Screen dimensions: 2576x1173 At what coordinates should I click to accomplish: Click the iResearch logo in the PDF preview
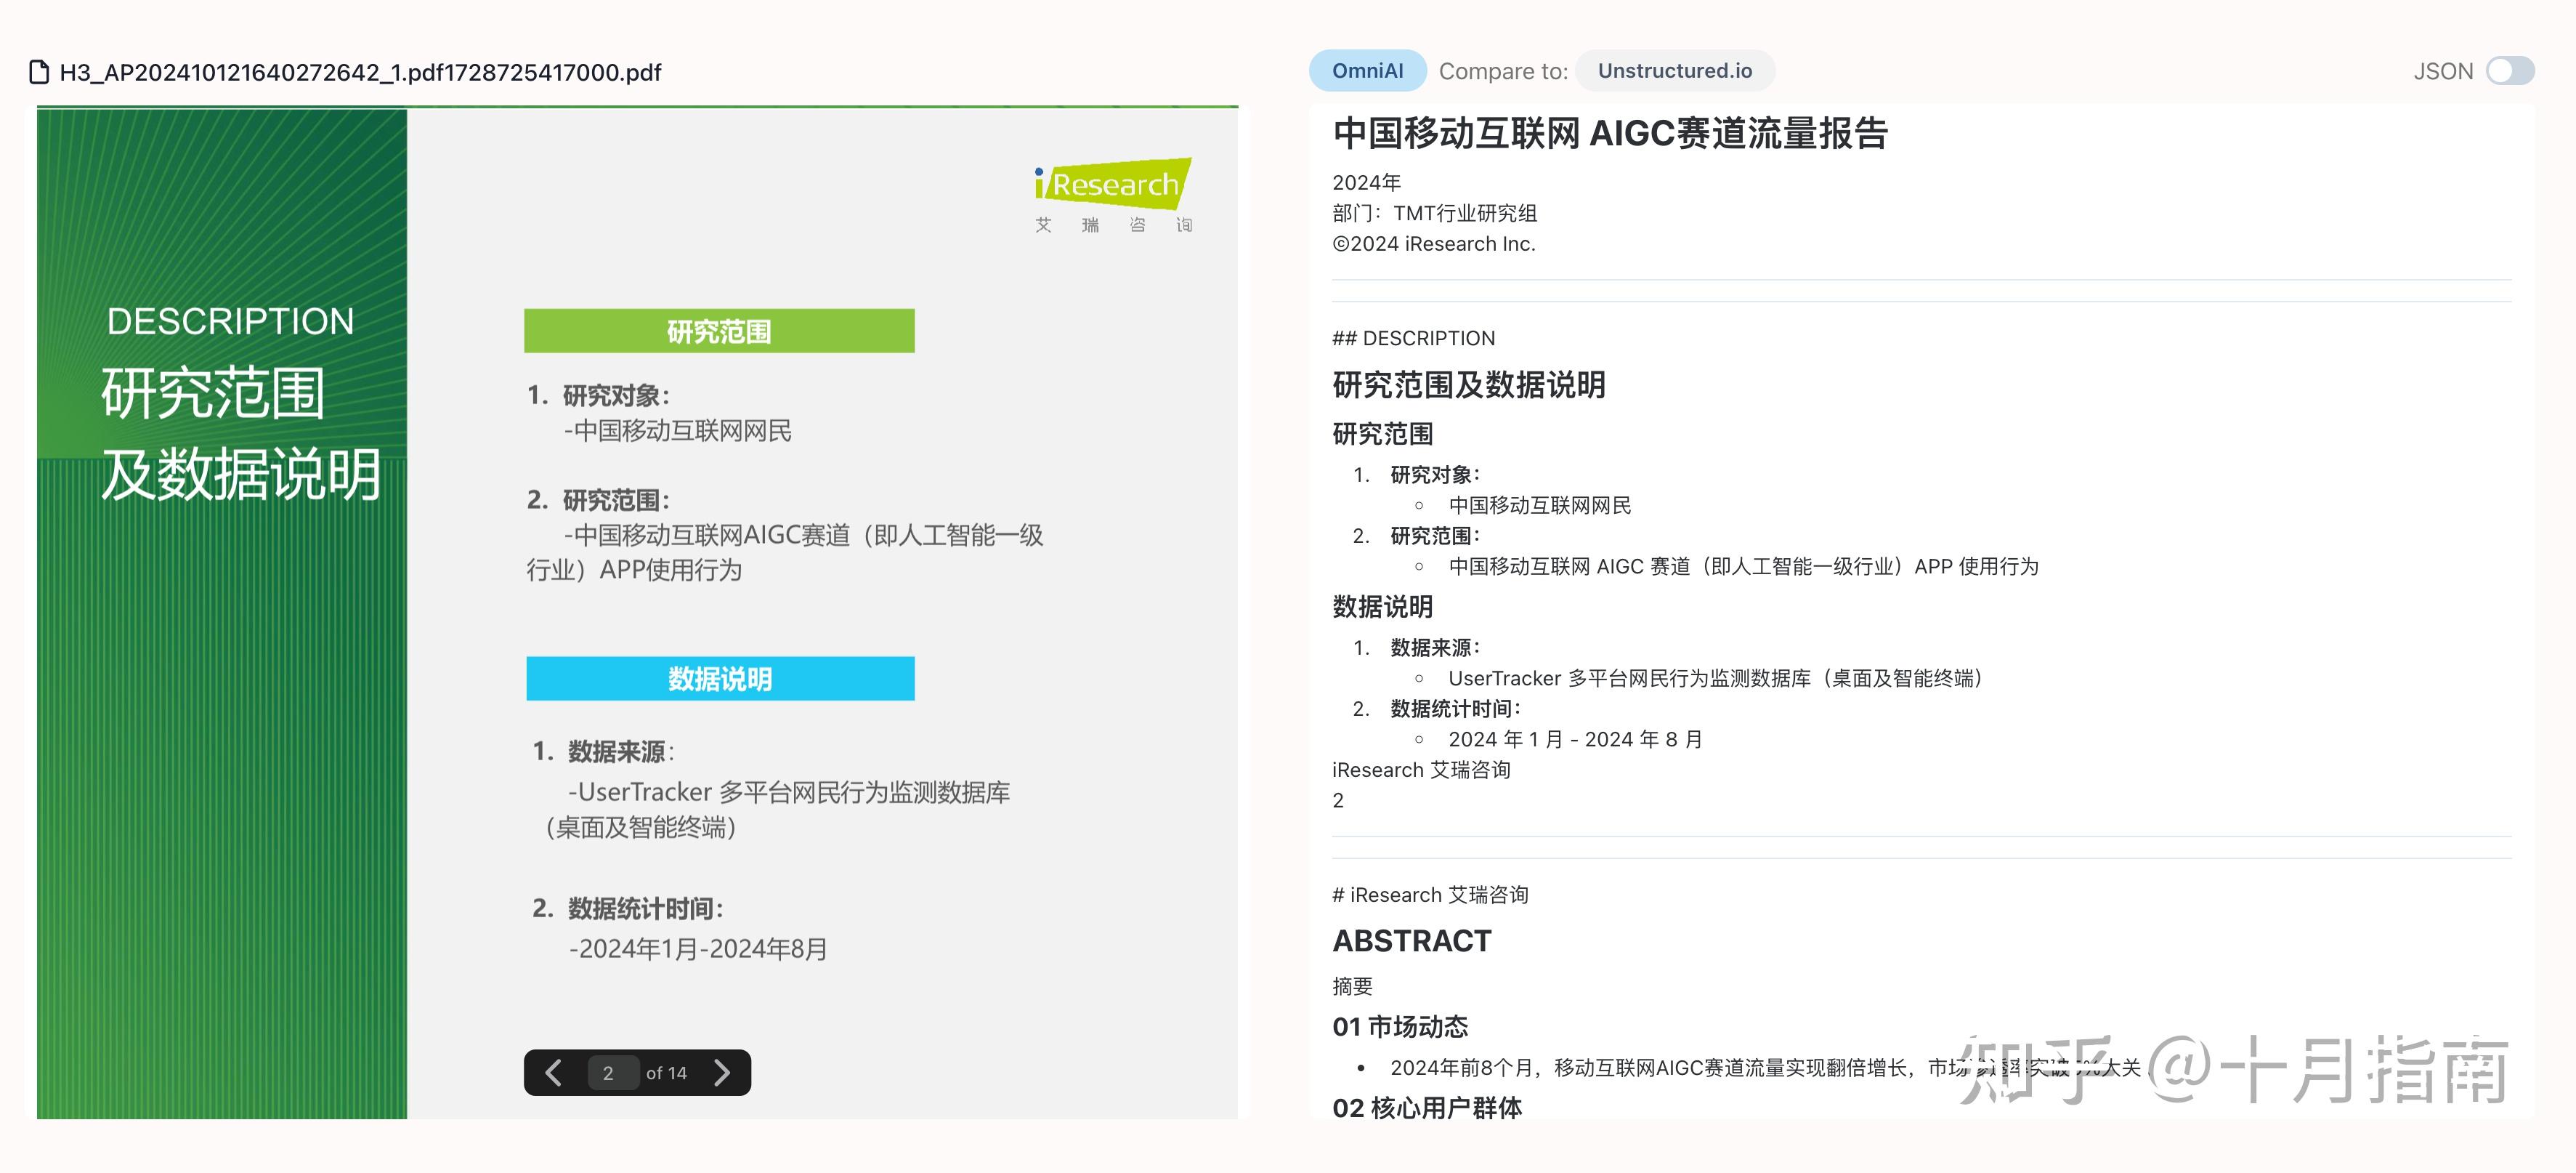click(1113, 185)
